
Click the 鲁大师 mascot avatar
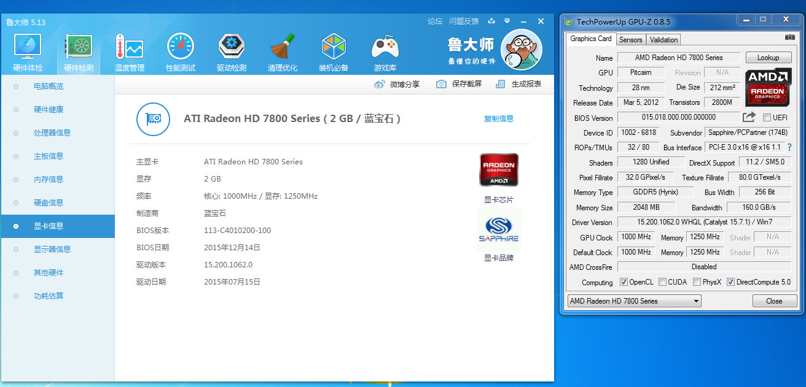522,50
